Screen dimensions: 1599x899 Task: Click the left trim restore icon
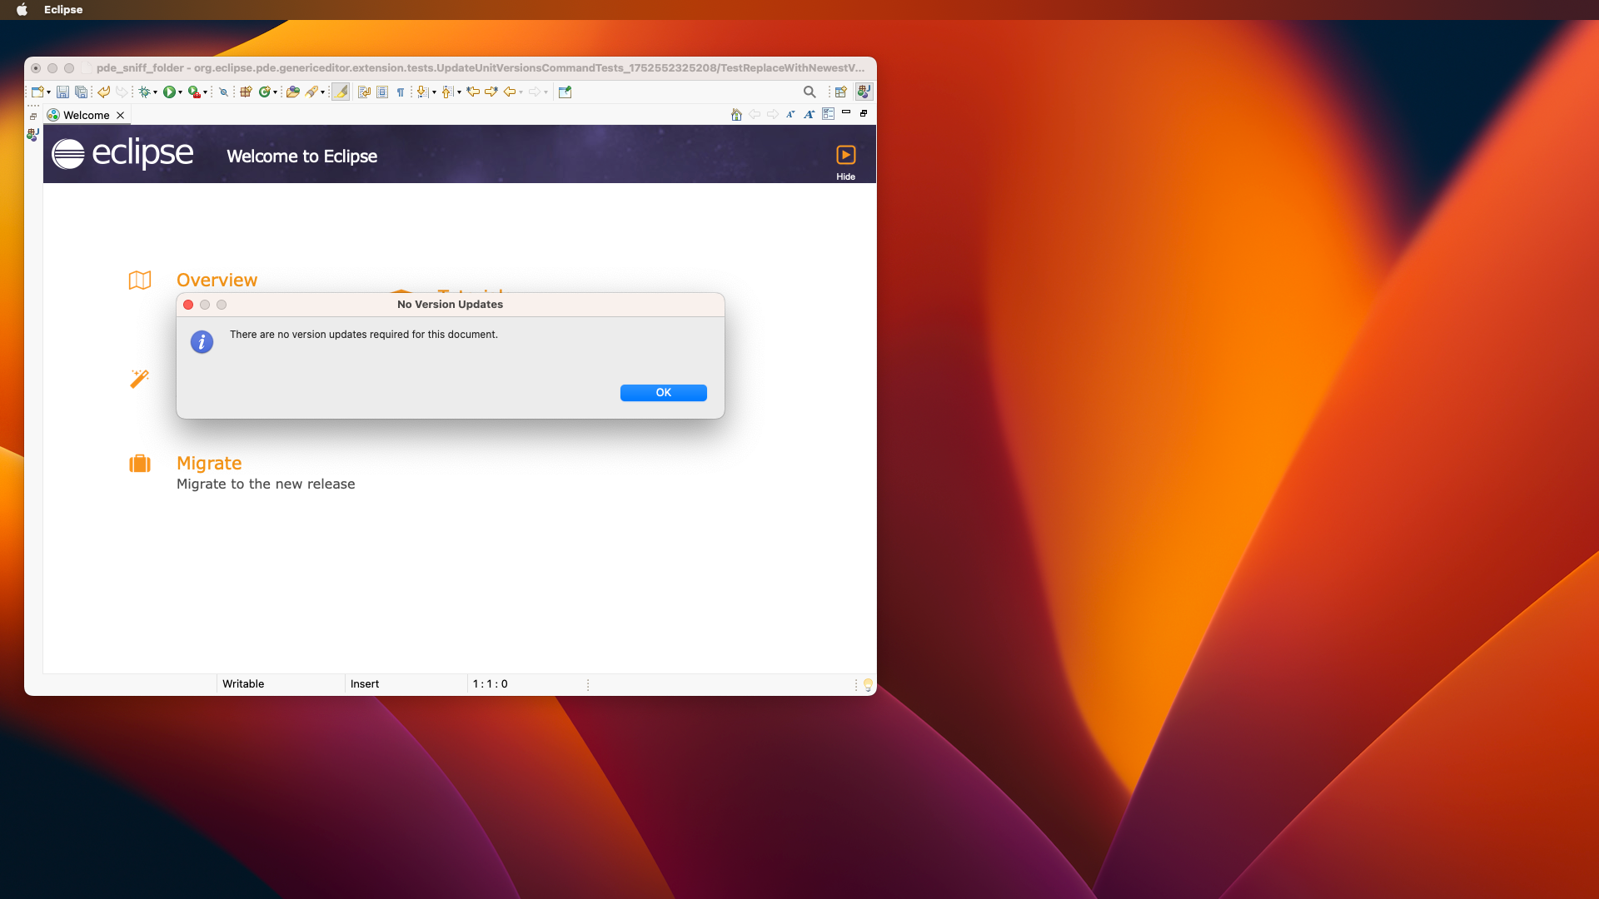click(x=33, y=117)
